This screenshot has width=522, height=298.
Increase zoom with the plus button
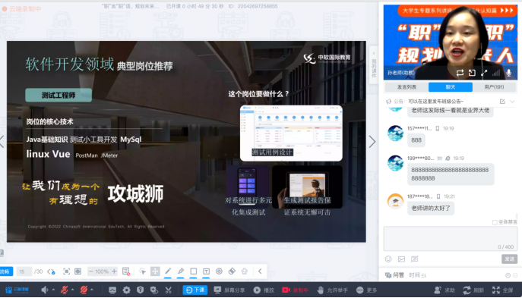click(x=114, y=271)
